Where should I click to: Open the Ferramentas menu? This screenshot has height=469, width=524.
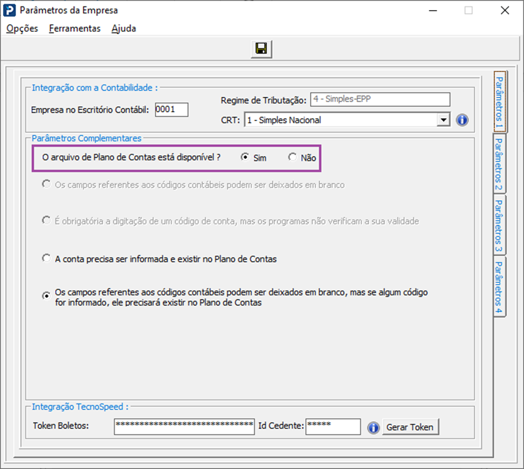click(75, 29)
